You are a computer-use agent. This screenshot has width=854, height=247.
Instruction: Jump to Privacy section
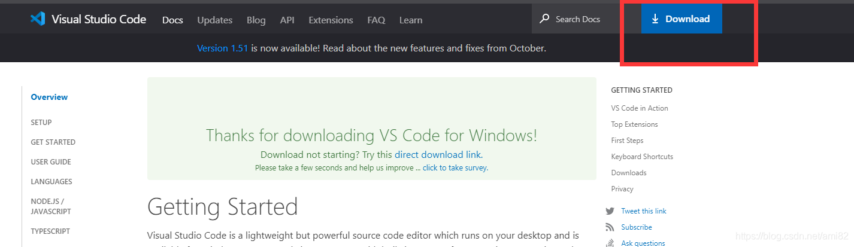(622, 189)
